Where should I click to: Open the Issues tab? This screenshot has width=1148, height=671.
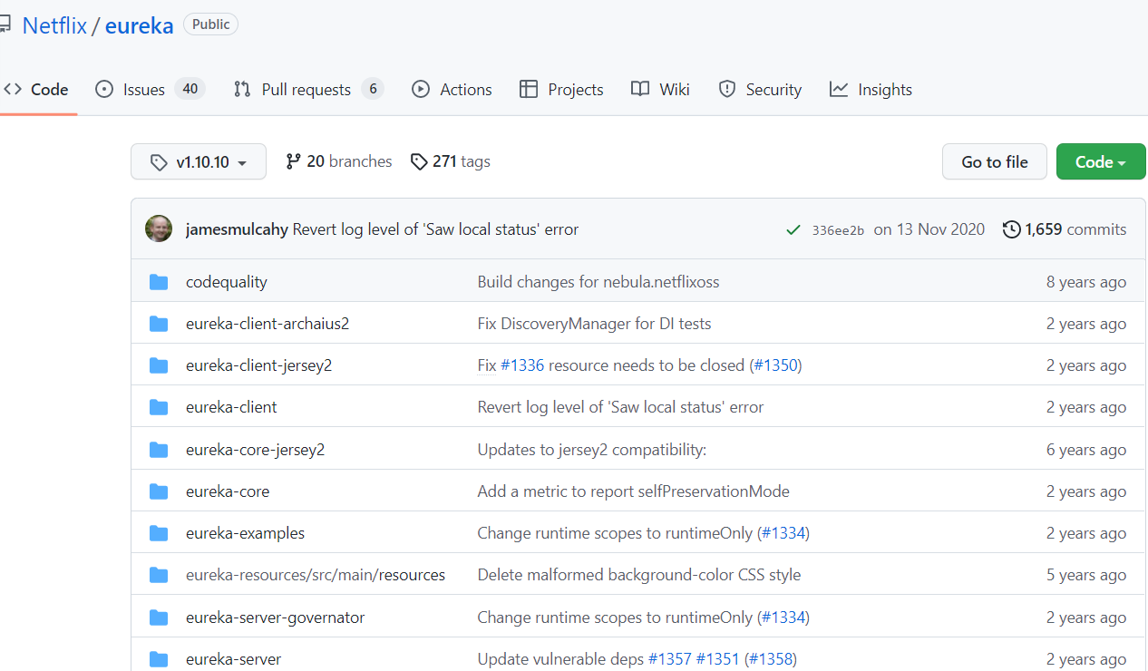(151, 90)
